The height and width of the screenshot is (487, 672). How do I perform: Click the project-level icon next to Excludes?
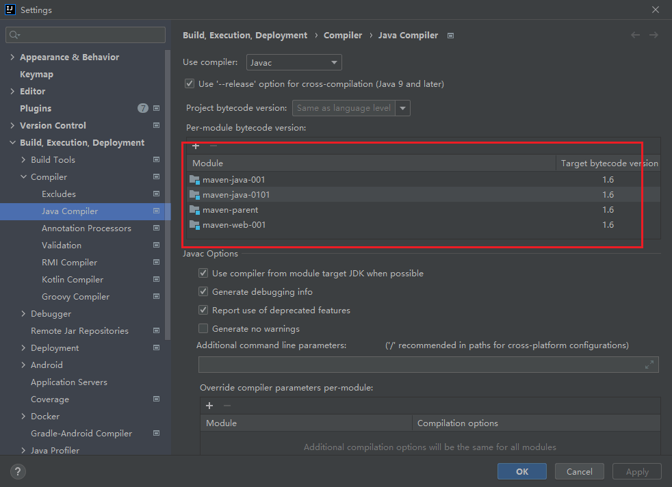(x=157, y=194)
